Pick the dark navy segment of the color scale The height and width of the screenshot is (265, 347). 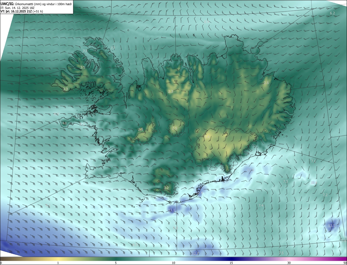click(x=231, y=259)
